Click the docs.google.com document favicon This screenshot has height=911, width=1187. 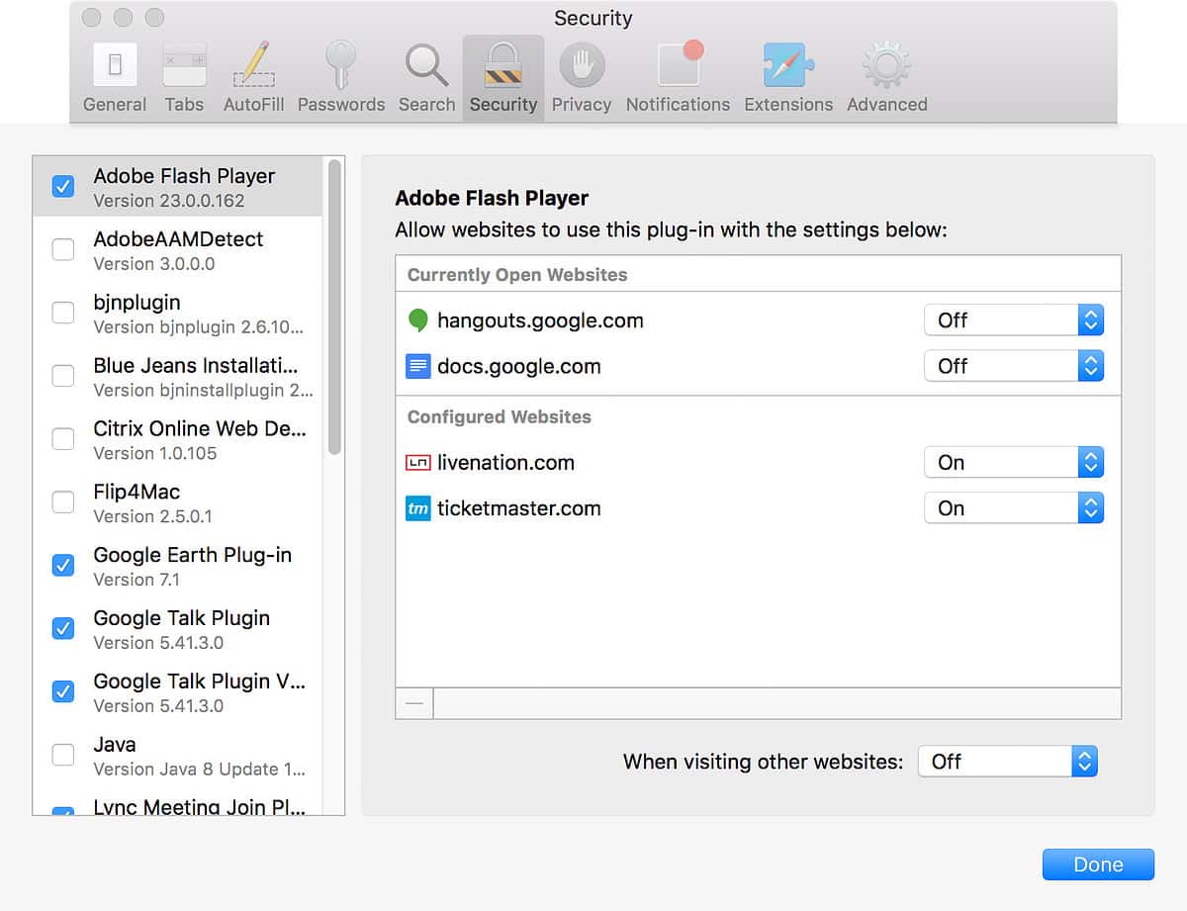417,366
